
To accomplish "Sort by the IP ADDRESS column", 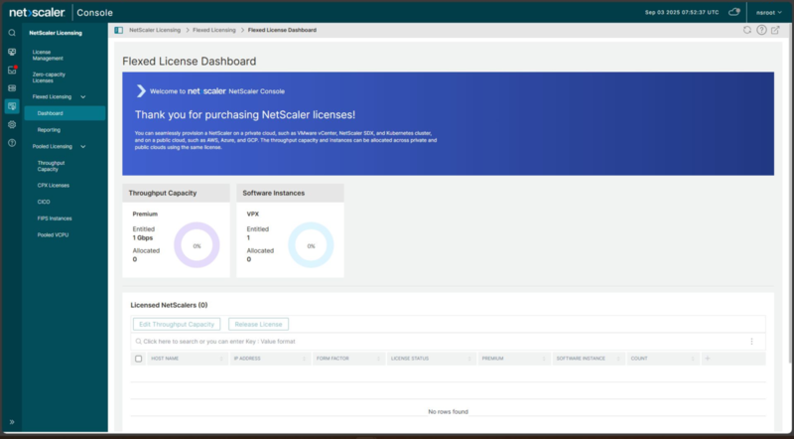I will 270,359.
